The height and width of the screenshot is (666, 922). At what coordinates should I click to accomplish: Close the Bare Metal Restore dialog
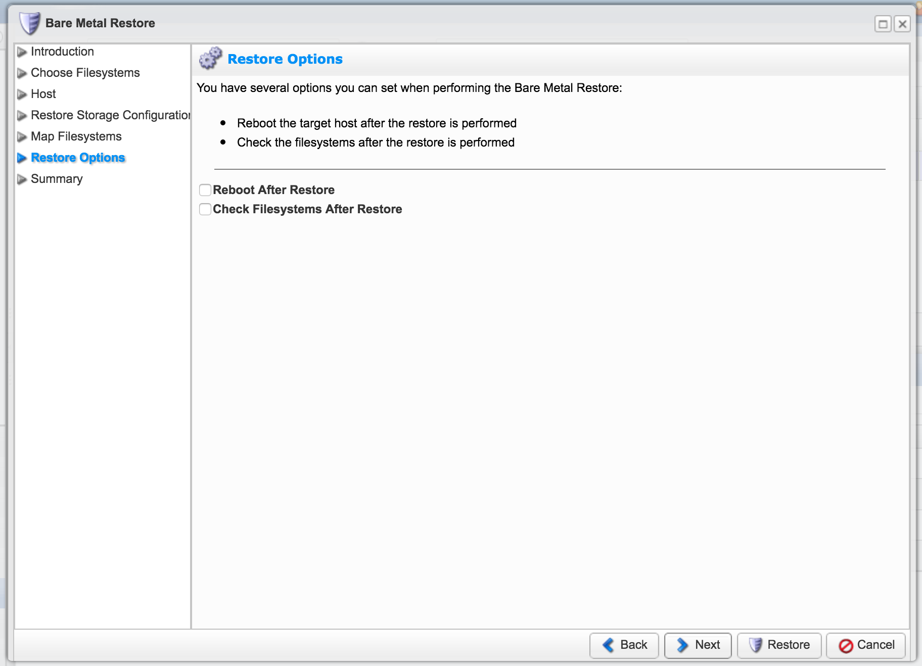(x=902, y=24)
